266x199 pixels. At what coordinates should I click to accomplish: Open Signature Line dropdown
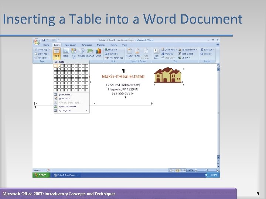click(x=188, y=50)
